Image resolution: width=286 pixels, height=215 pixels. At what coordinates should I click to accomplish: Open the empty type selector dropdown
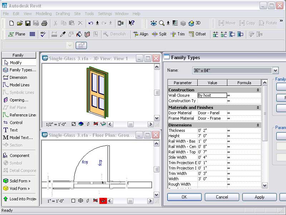(x=70, y=46)
